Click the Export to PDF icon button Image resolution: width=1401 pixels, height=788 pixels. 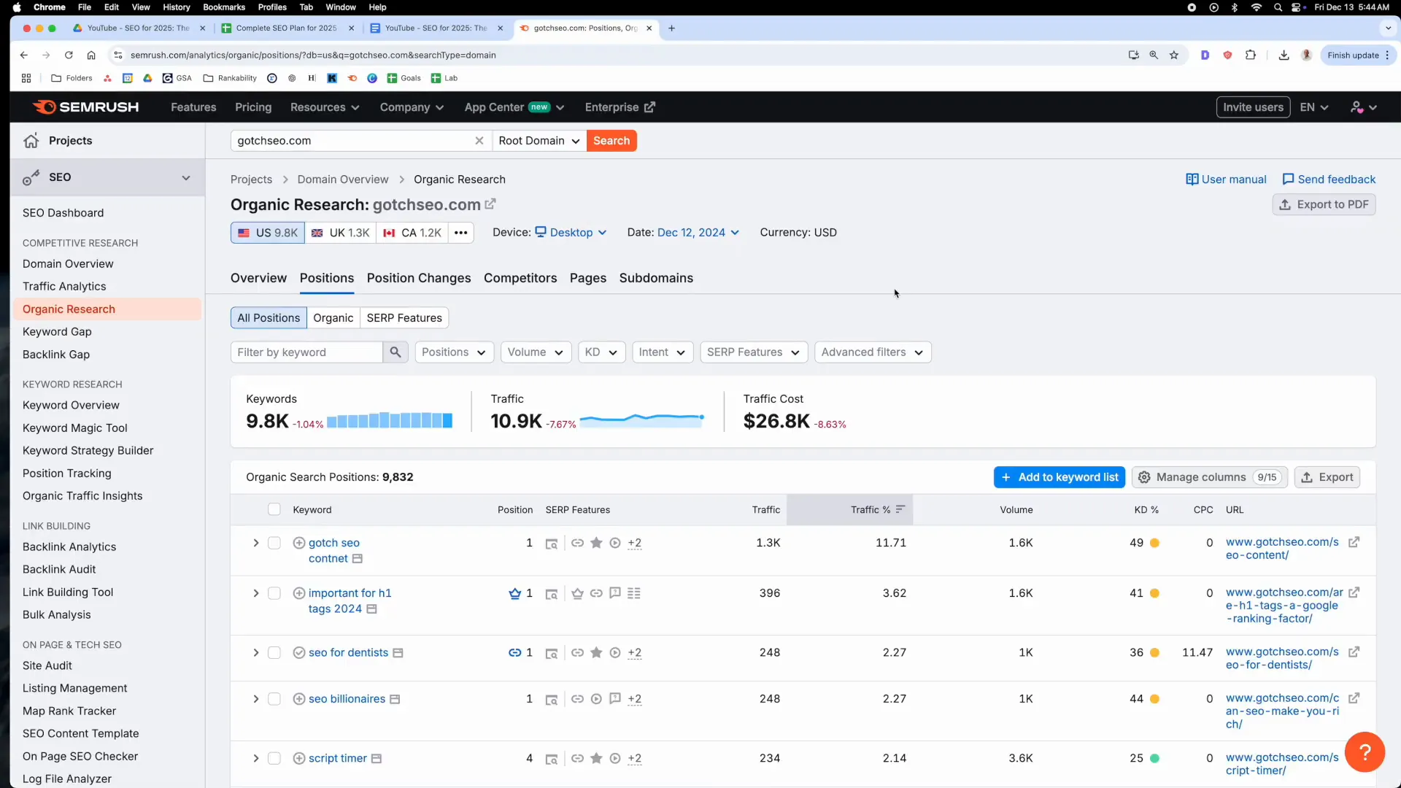click(1286, 205)
